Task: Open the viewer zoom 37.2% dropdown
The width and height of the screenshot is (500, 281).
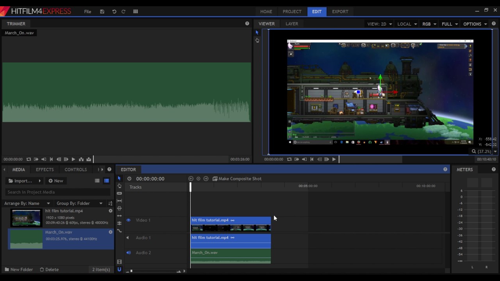Action: (484, 151)
